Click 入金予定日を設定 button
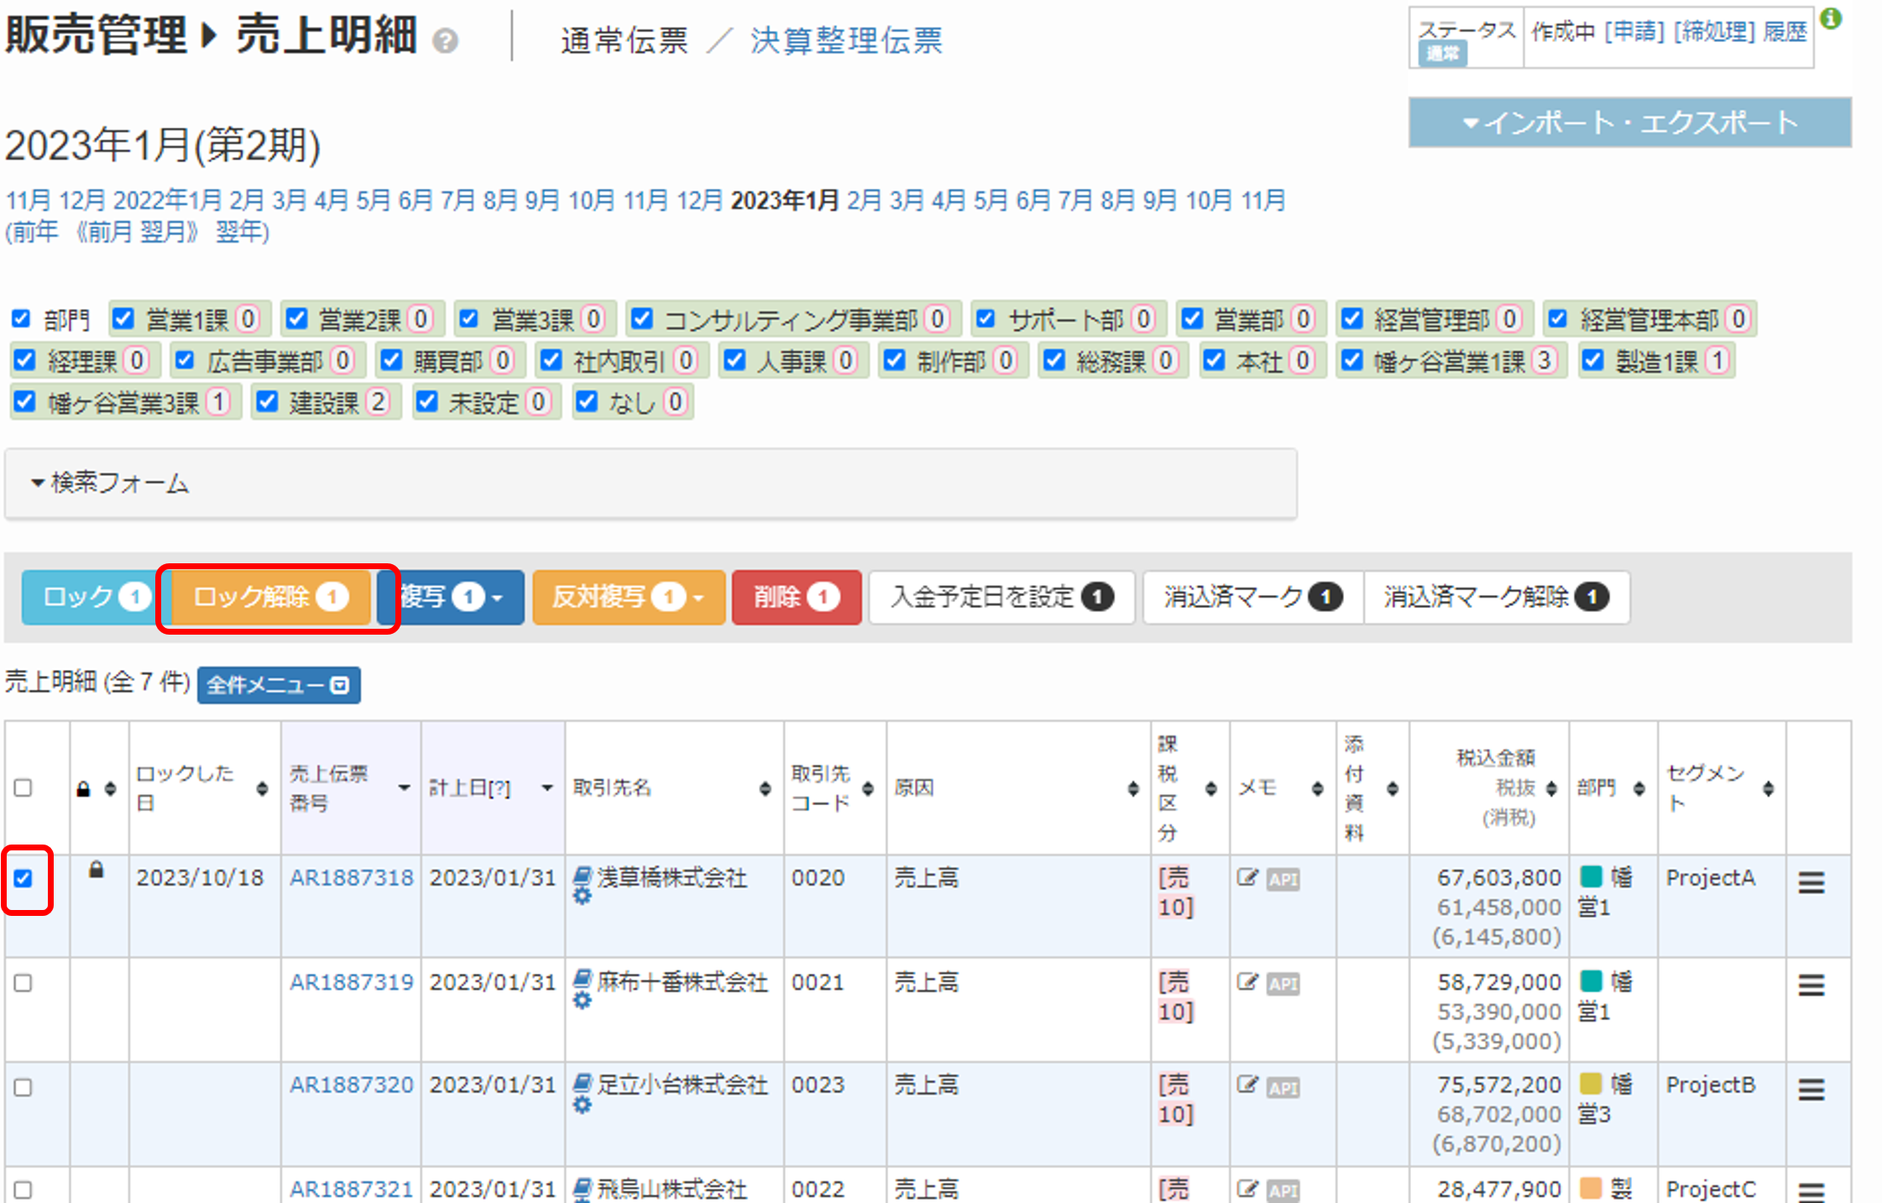 pos(1001,597)
